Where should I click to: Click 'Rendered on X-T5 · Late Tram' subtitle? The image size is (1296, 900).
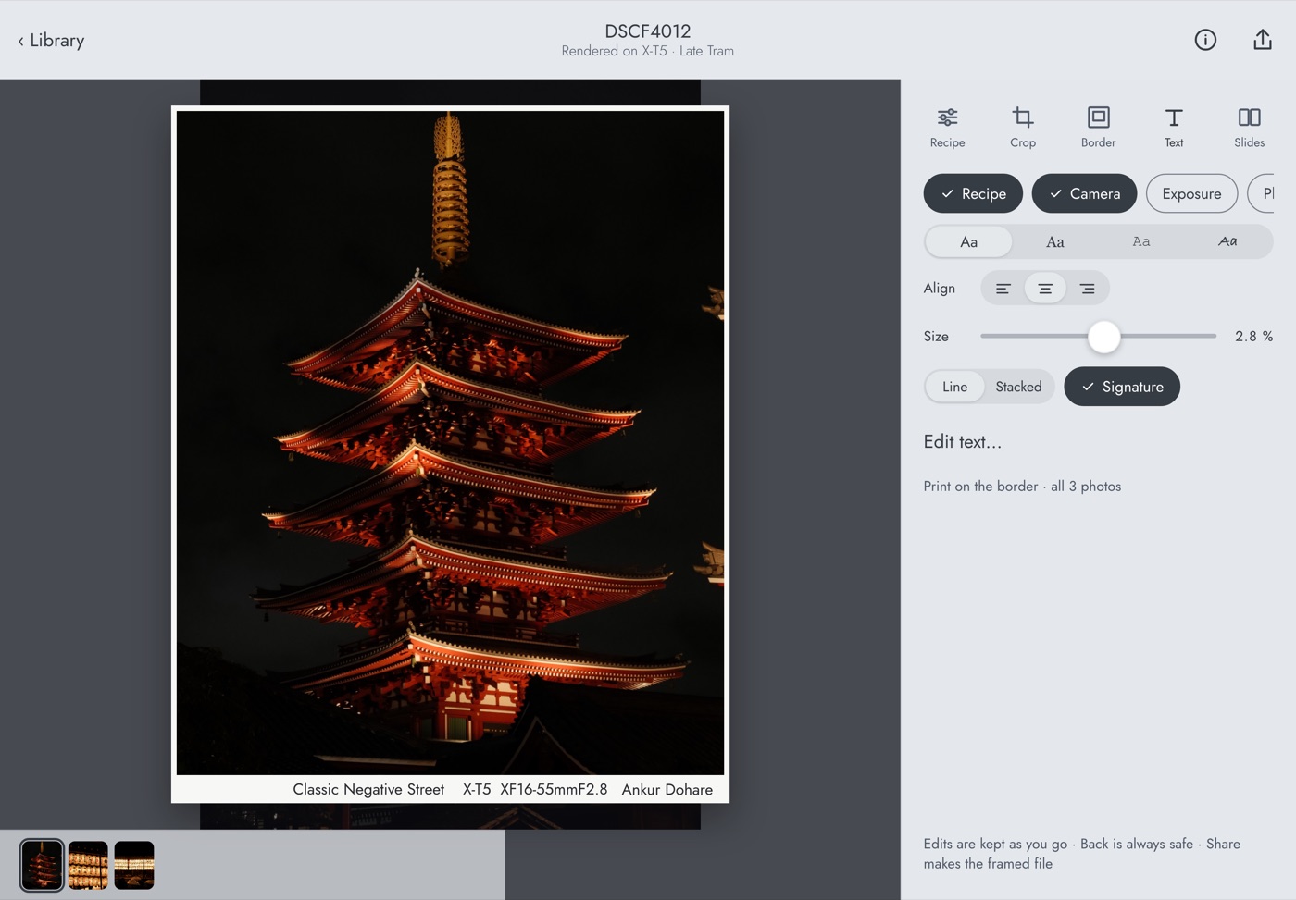pyautogui.click(x=648, y=52)
